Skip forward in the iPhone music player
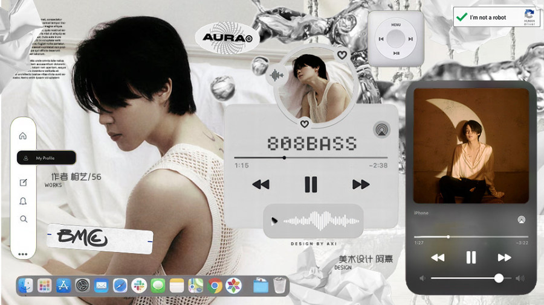 [x=504, y=257]
